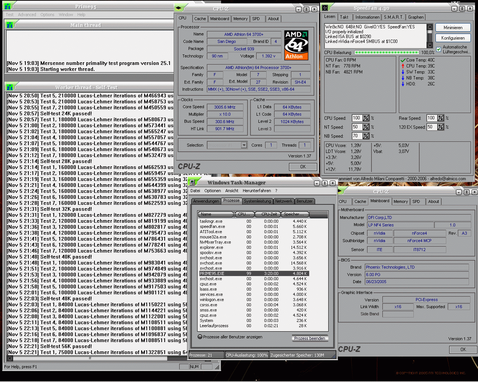The width and height of the screenshot is (478, 382).
Task: Open the Test menu in Prime95
Action: click(x=10, y=15)
